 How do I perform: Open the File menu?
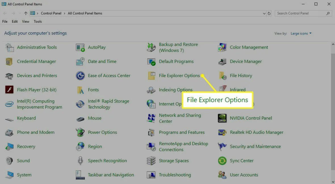click(x=5, y=21)
